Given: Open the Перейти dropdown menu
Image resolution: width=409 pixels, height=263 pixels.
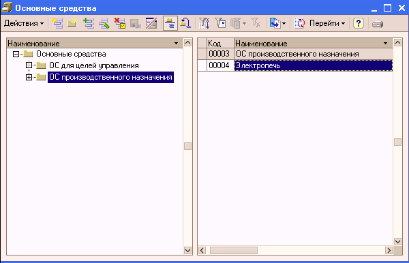Looking at the screenshot, I should click(327, 23).
